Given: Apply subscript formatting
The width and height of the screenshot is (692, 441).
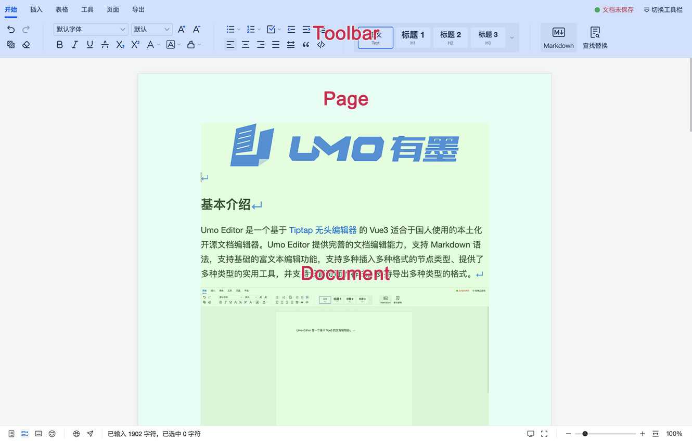Looking at the screenshot, I should point(120,45).
